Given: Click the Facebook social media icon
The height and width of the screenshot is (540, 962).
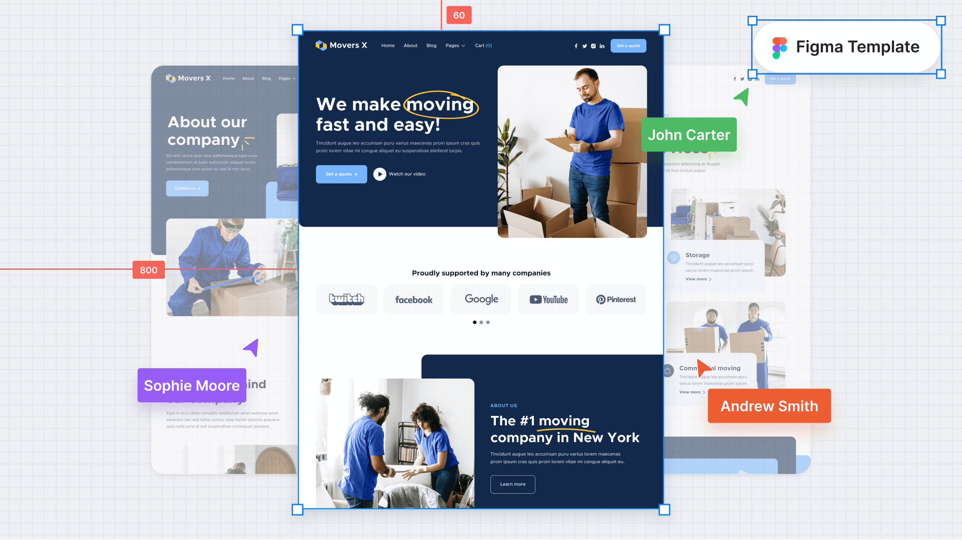Looking at the screenshot, I should pyautogui.click(x=576, y=45).
